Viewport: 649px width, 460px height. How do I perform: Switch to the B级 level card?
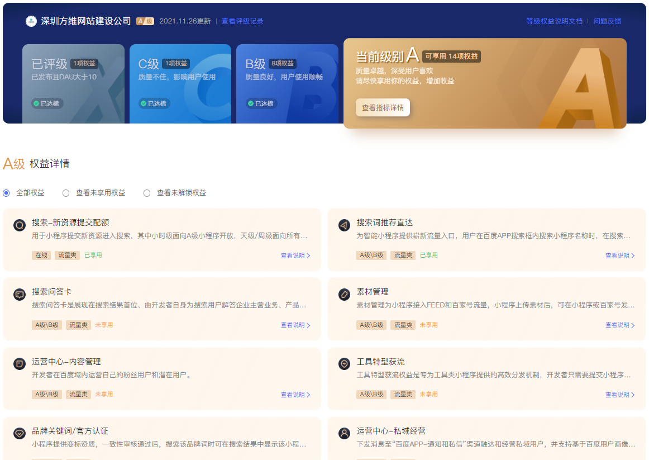[x=287, y=84]
